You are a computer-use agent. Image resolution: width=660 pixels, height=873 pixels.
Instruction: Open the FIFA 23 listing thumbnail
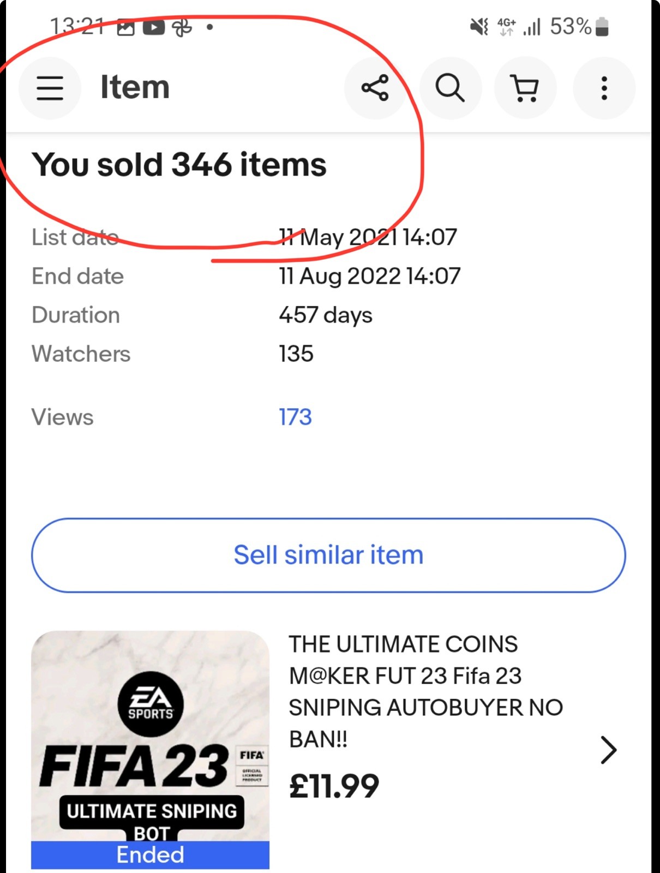pos(151,750)
